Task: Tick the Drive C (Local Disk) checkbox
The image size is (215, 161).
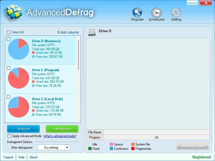Action: (9, 97)
